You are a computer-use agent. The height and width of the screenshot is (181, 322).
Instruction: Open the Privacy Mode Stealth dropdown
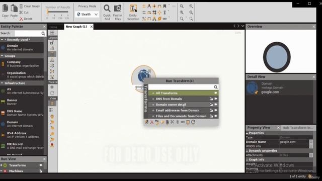click(87, 15)
